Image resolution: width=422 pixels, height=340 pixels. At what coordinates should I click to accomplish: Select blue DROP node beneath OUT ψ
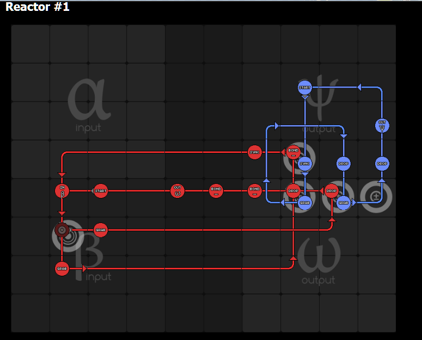tap(382, 164)
